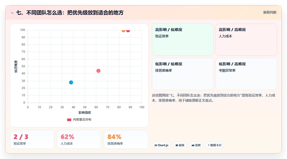The height and width of the screenshot is (159, 287).
Task: Click the description paragraph starting 这张图围绕
Action: click(214, 98)
